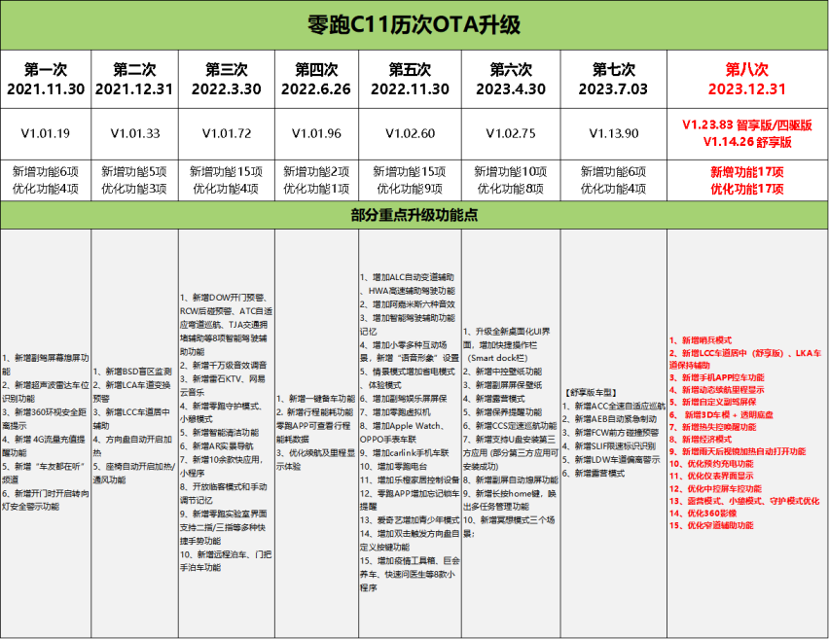Viewport: 829px width, 639px height.
Task: Click '6、新增开门时开启转向灯安全警示功能' entry
Action: (46, 500)
